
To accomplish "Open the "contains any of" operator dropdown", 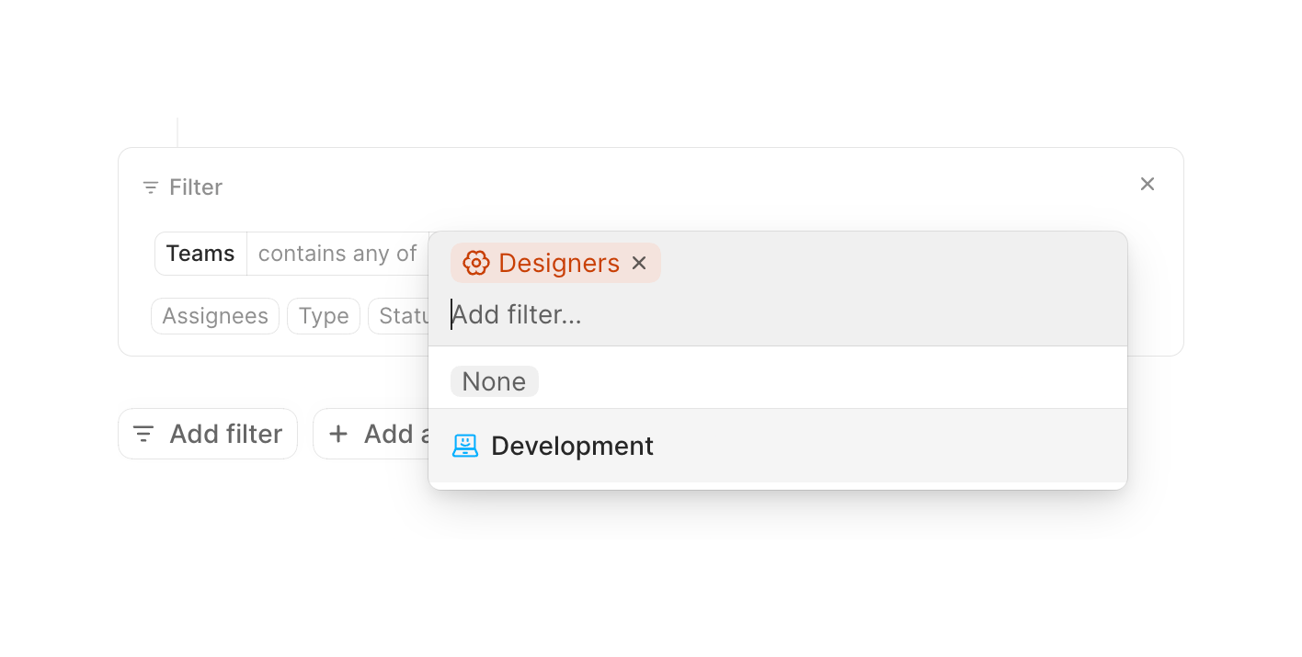I will tap(337, 254).
